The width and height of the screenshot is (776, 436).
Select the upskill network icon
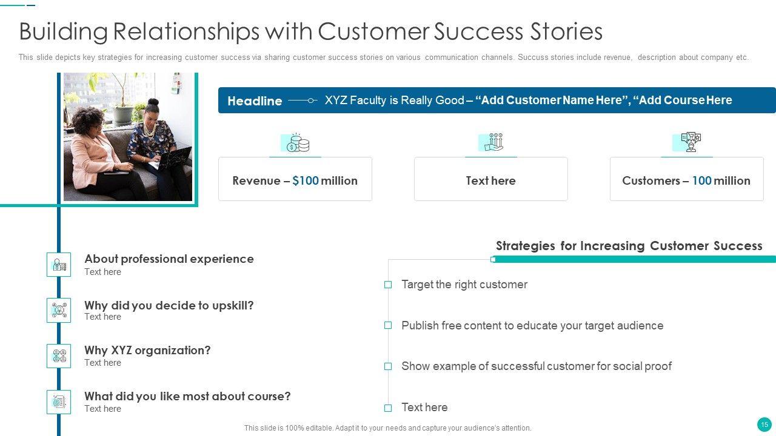(59, 310)
